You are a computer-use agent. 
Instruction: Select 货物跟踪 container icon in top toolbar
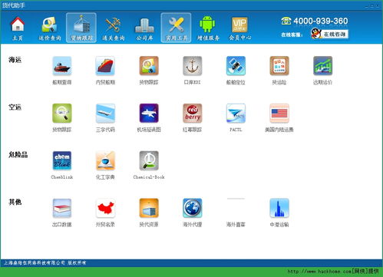click(x=81, y=28)
